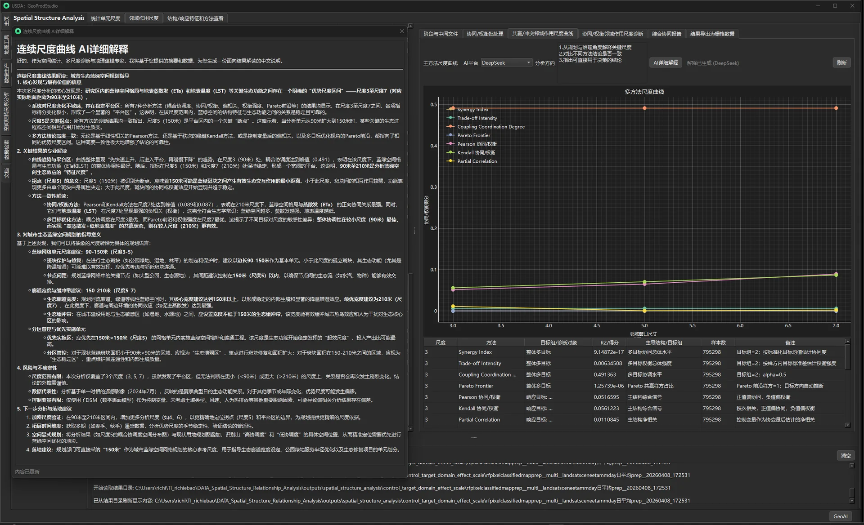Image resolution: width=864 pixels, height=525 pixels.
Task: Select the 协同/权衡批处理 tab
Action: pos(485,34)
